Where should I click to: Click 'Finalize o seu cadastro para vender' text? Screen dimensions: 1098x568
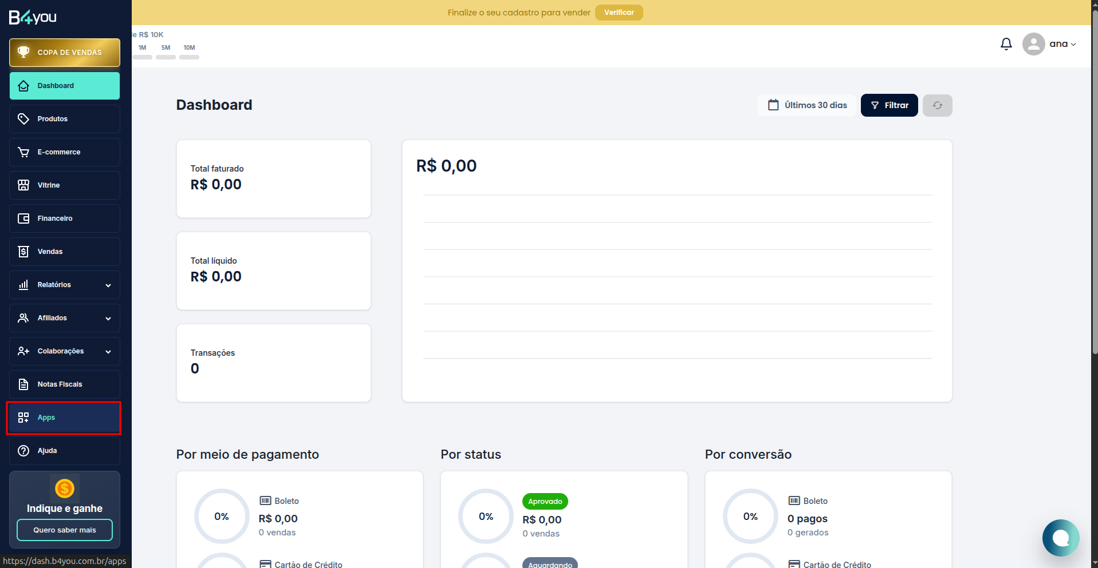coord(519,13)
